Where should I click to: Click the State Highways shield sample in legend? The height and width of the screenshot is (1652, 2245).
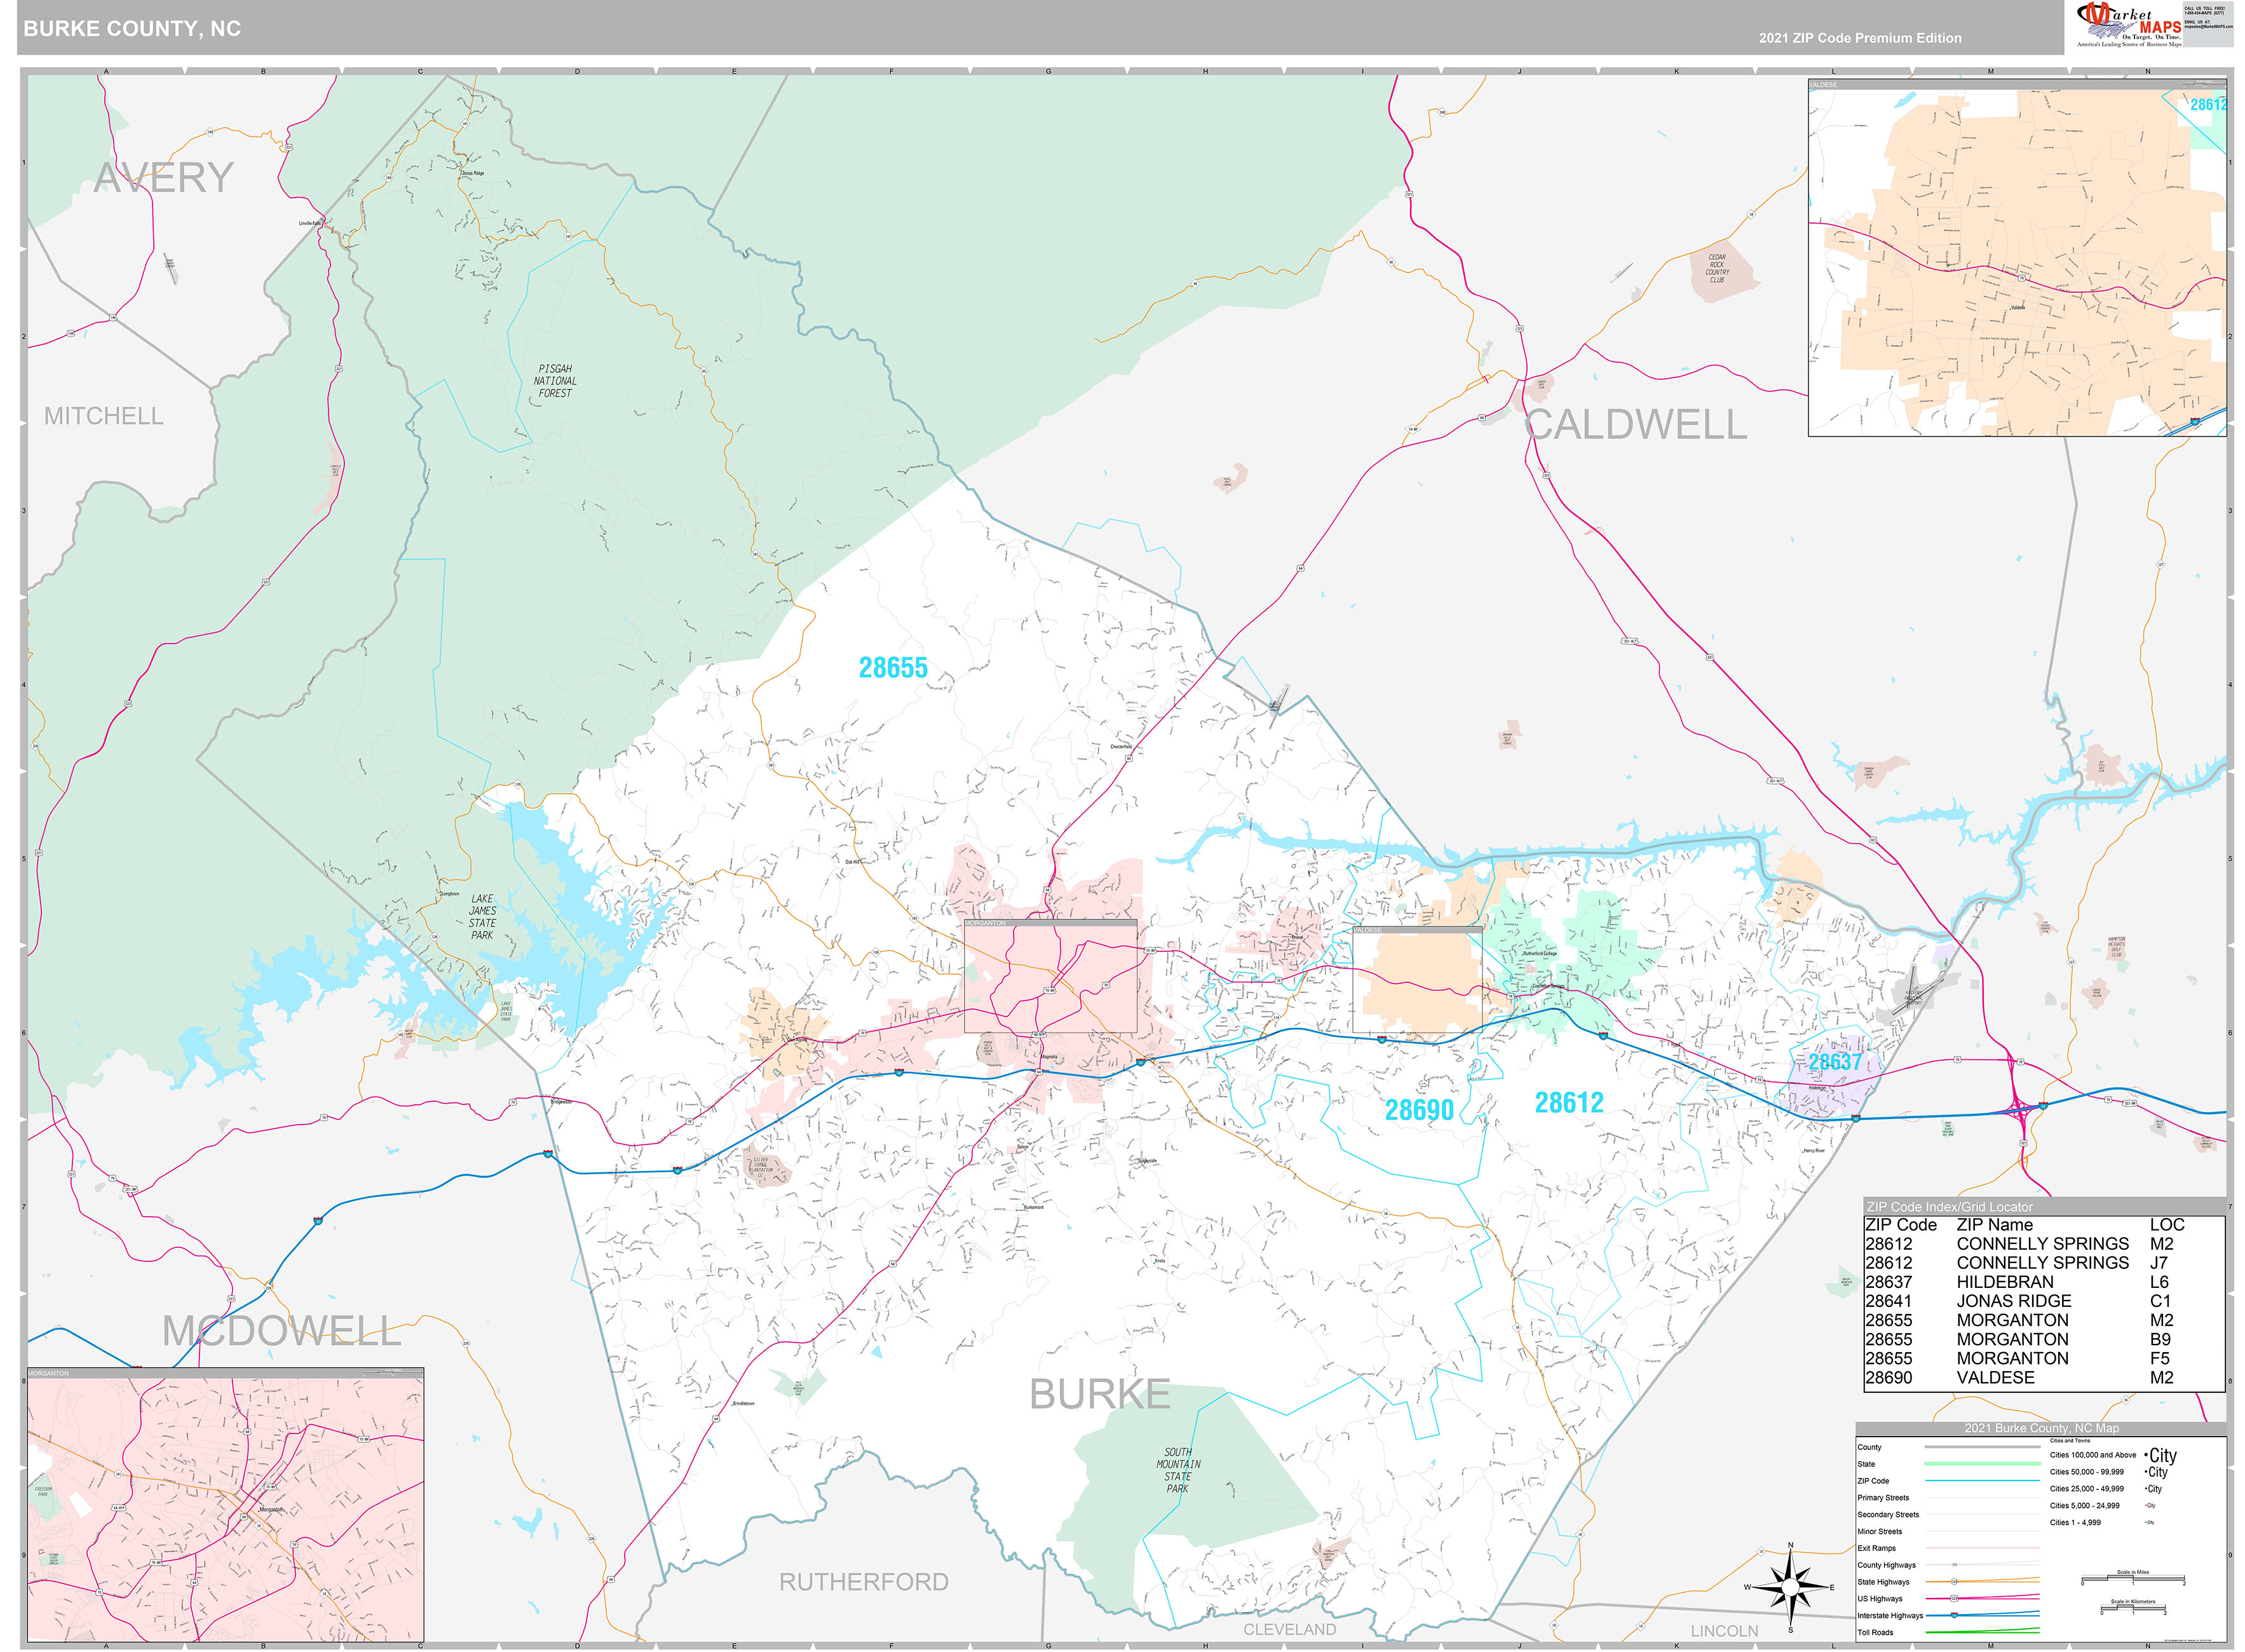[1954, 1582]
